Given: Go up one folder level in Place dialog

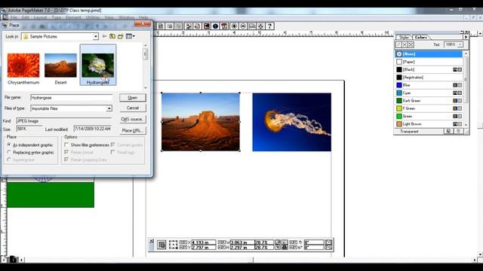Looking at the screenshot, I should coord(112,36).
